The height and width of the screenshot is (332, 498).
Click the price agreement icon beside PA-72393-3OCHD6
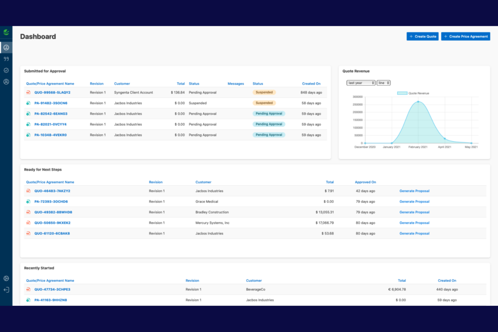click(28, 201)
